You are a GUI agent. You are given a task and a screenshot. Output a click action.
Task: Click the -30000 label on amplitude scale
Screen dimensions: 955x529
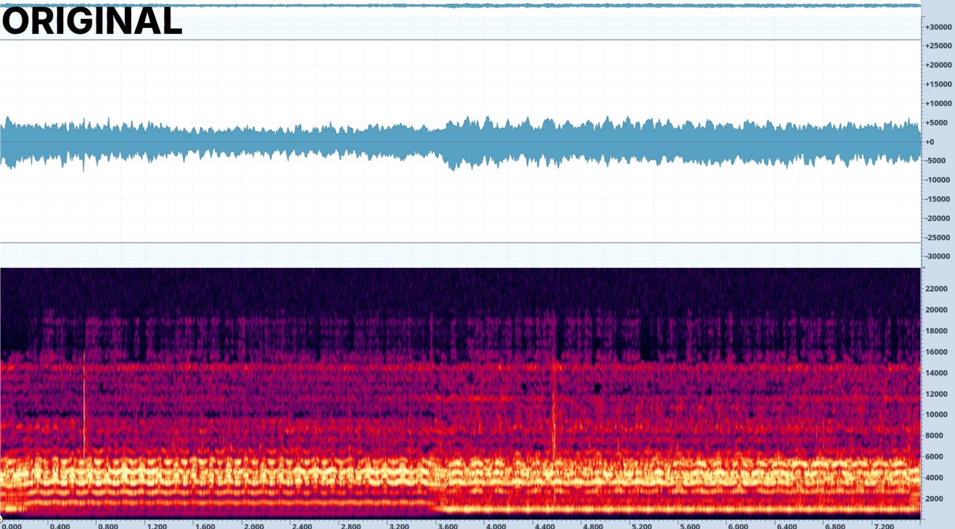[938, 256]
